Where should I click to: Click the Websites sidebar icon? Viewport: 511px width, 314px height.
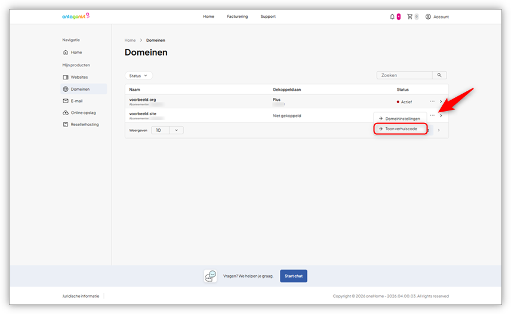click(66, 77)
